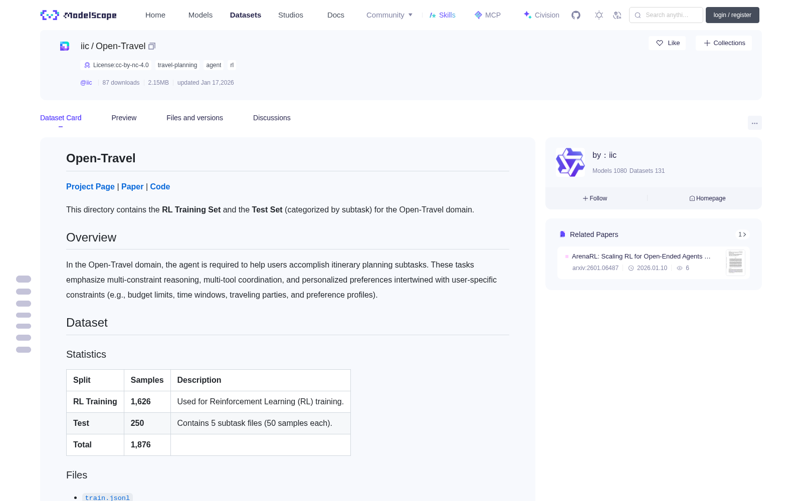Image resolution: width=802 pixels, height=501 pixels.
Task: Open the Civision navigation item
Action: coord(541,15)
